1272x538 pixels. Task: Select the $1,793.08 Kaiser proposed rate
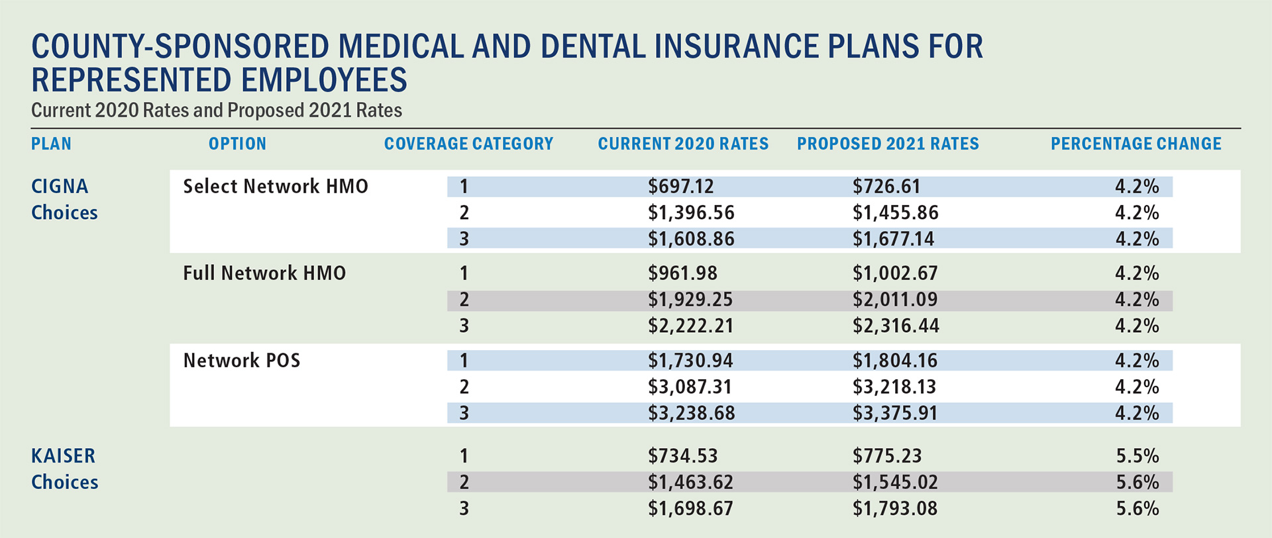tap(895, 509)
